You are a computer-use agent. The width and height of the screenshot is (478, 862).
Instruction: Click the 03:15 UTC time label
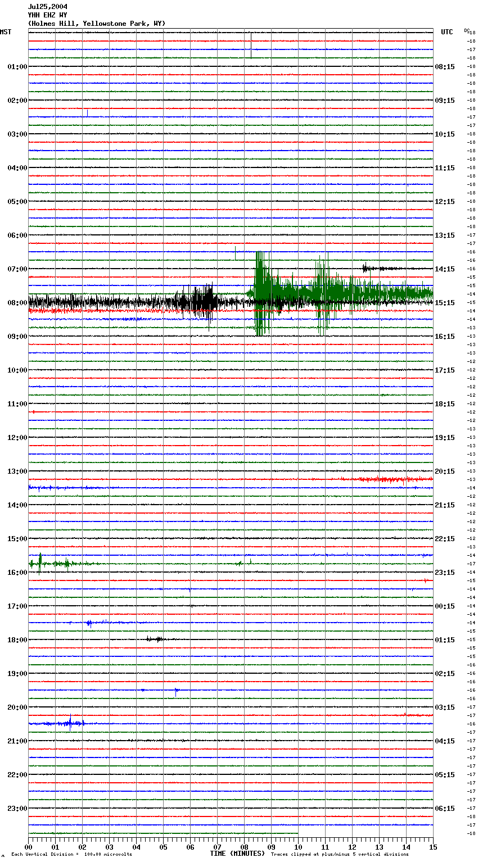[x=445, y=707]
